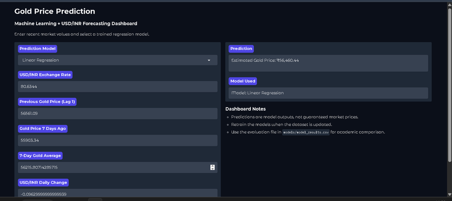Image resolution: width=452 pixels, height=201 pixels.
Task: Click the 7-Day Gold Average stepper arrows
Action: (212, 167)
